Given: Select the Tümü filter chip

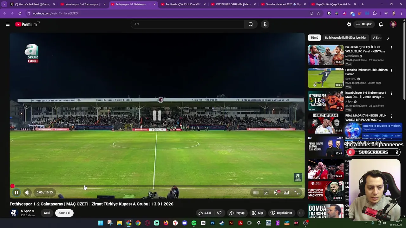Looking at the screenshot, I should pos(314,38).
